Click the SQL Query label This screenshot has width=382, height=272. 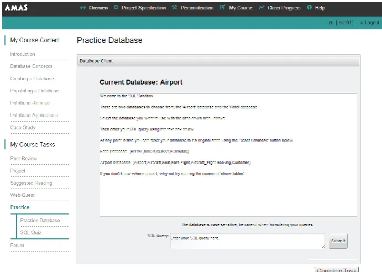pos(158,236)
